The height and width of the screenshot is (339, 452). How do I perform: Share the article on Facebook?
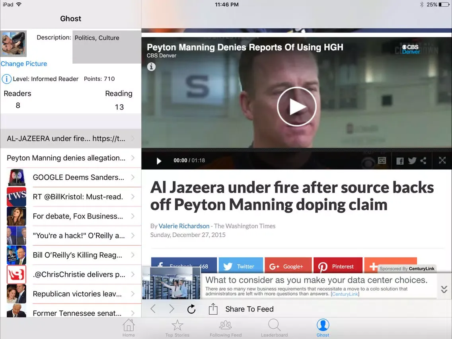click(x=184, y=265)
